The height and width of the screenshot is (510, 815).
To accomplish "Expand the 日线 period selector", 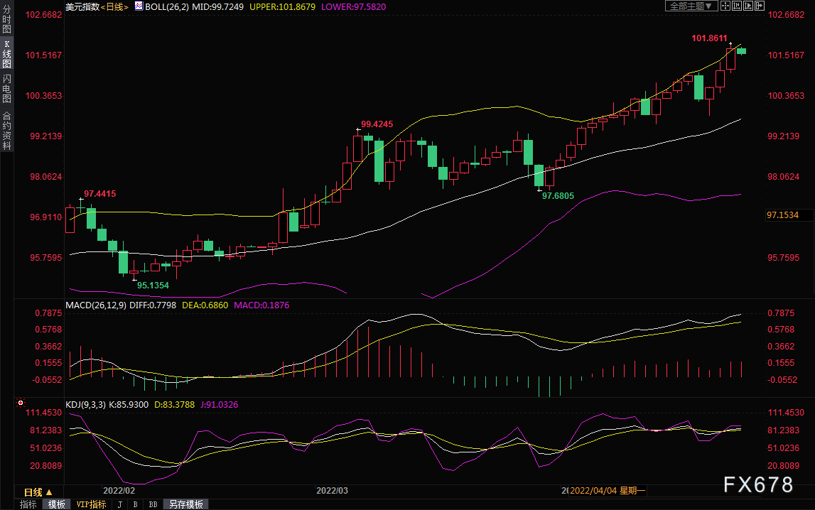I will pos(38,492).
